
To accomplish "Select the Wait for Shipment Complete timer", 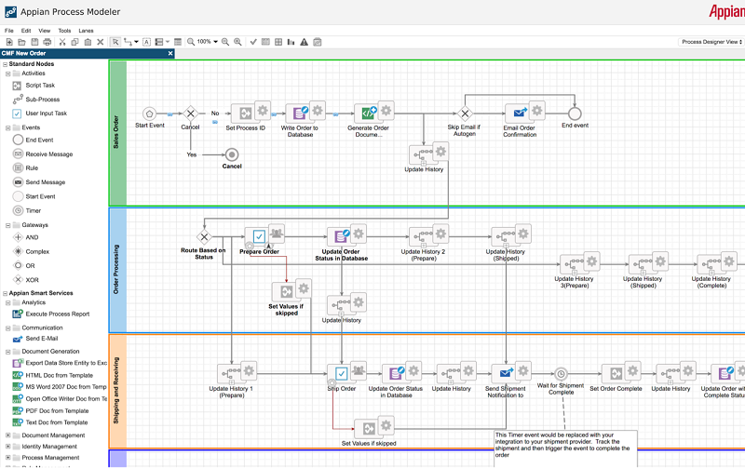I will click(x=561, y=375).
